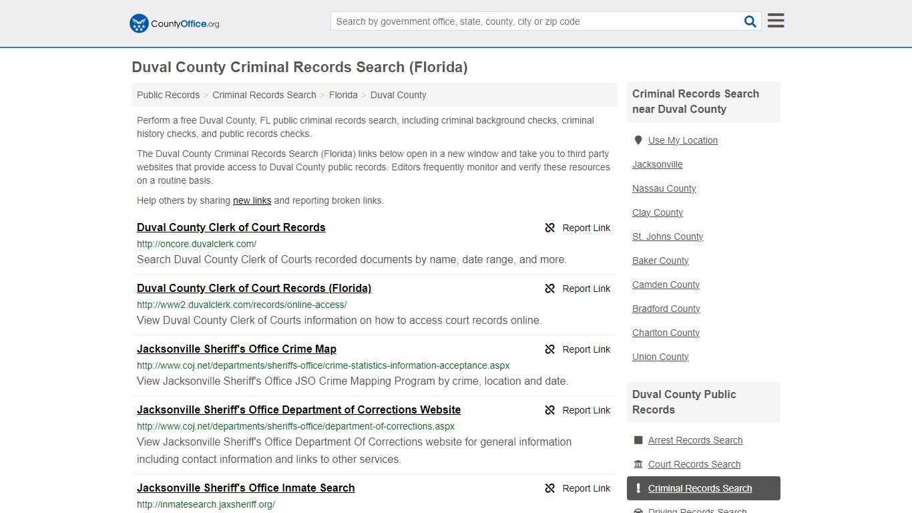Click broken-link icon for Crime Map result

pyautogui.click(x=550, y=349)
